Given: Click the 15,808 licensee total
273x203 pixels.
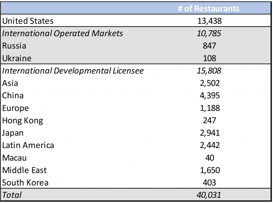Looking at the screenshot, I should pos(210,71).
